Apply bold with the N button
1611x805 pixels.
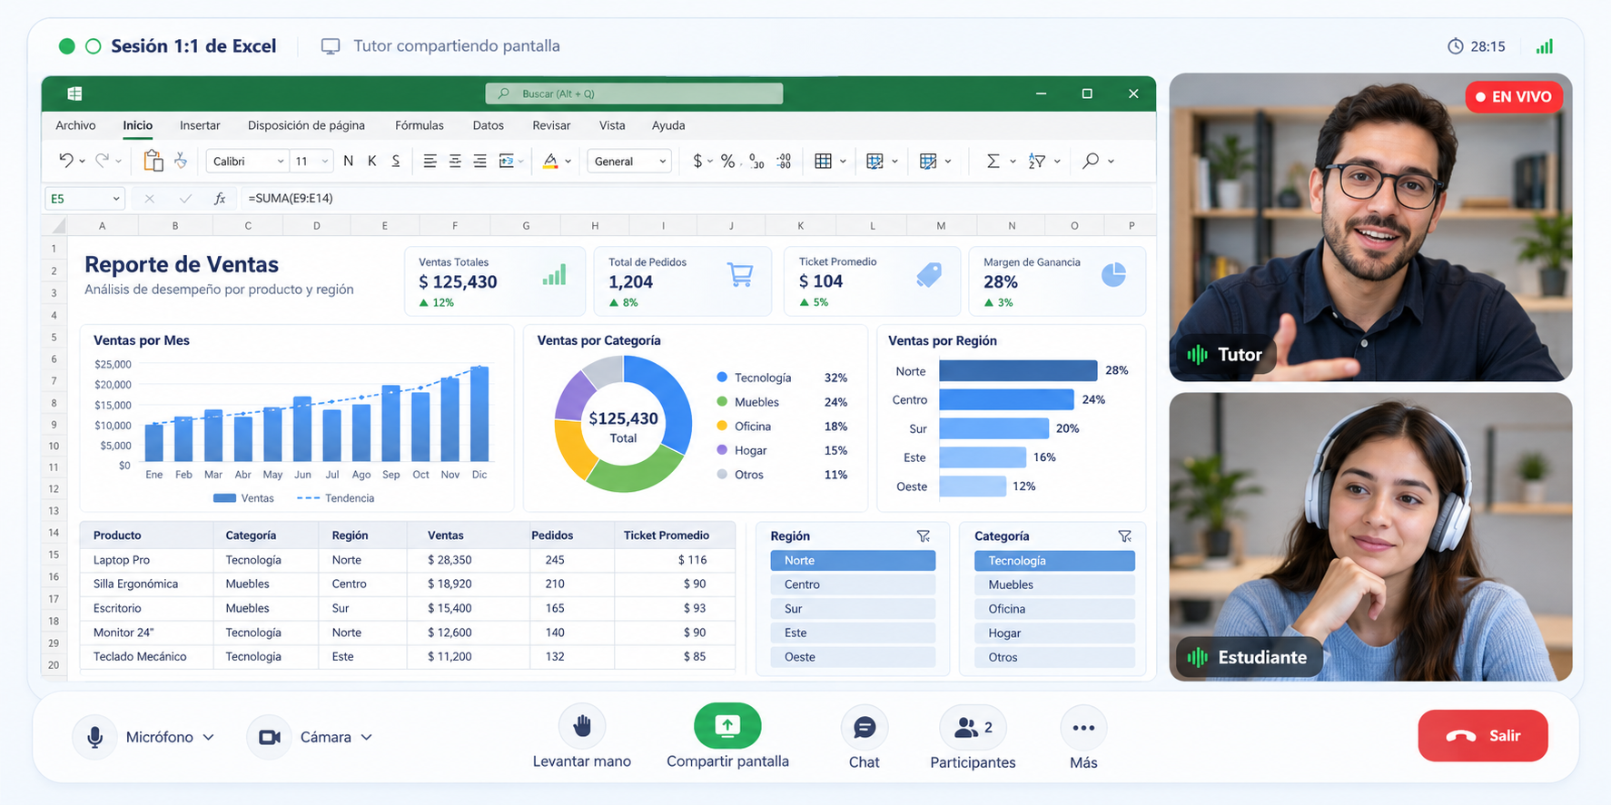coord(349,161)
